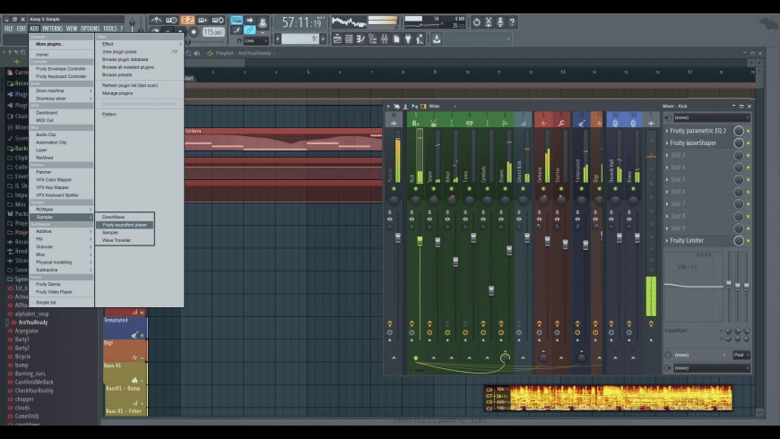
Task: Select Fruity soundfont player from submenu
Action: pos(125,225)
